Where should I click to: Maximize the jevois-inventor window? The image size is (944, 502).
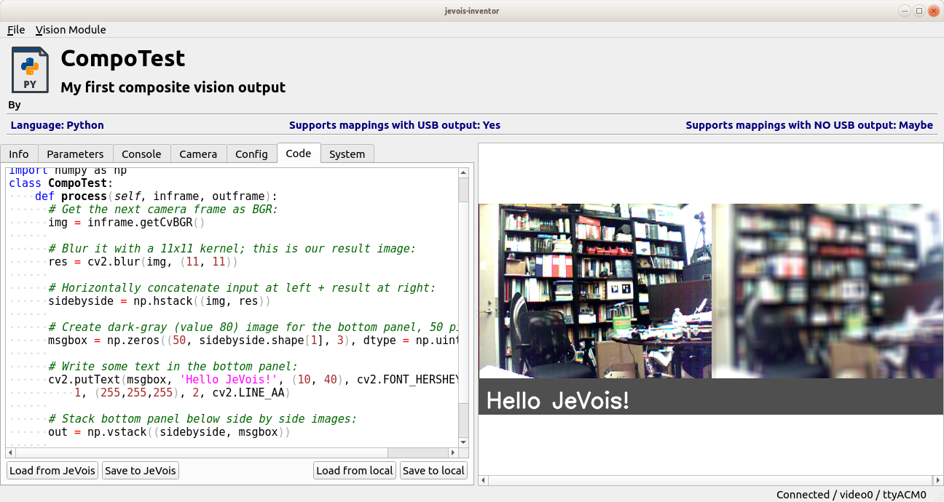coord(919,10)
